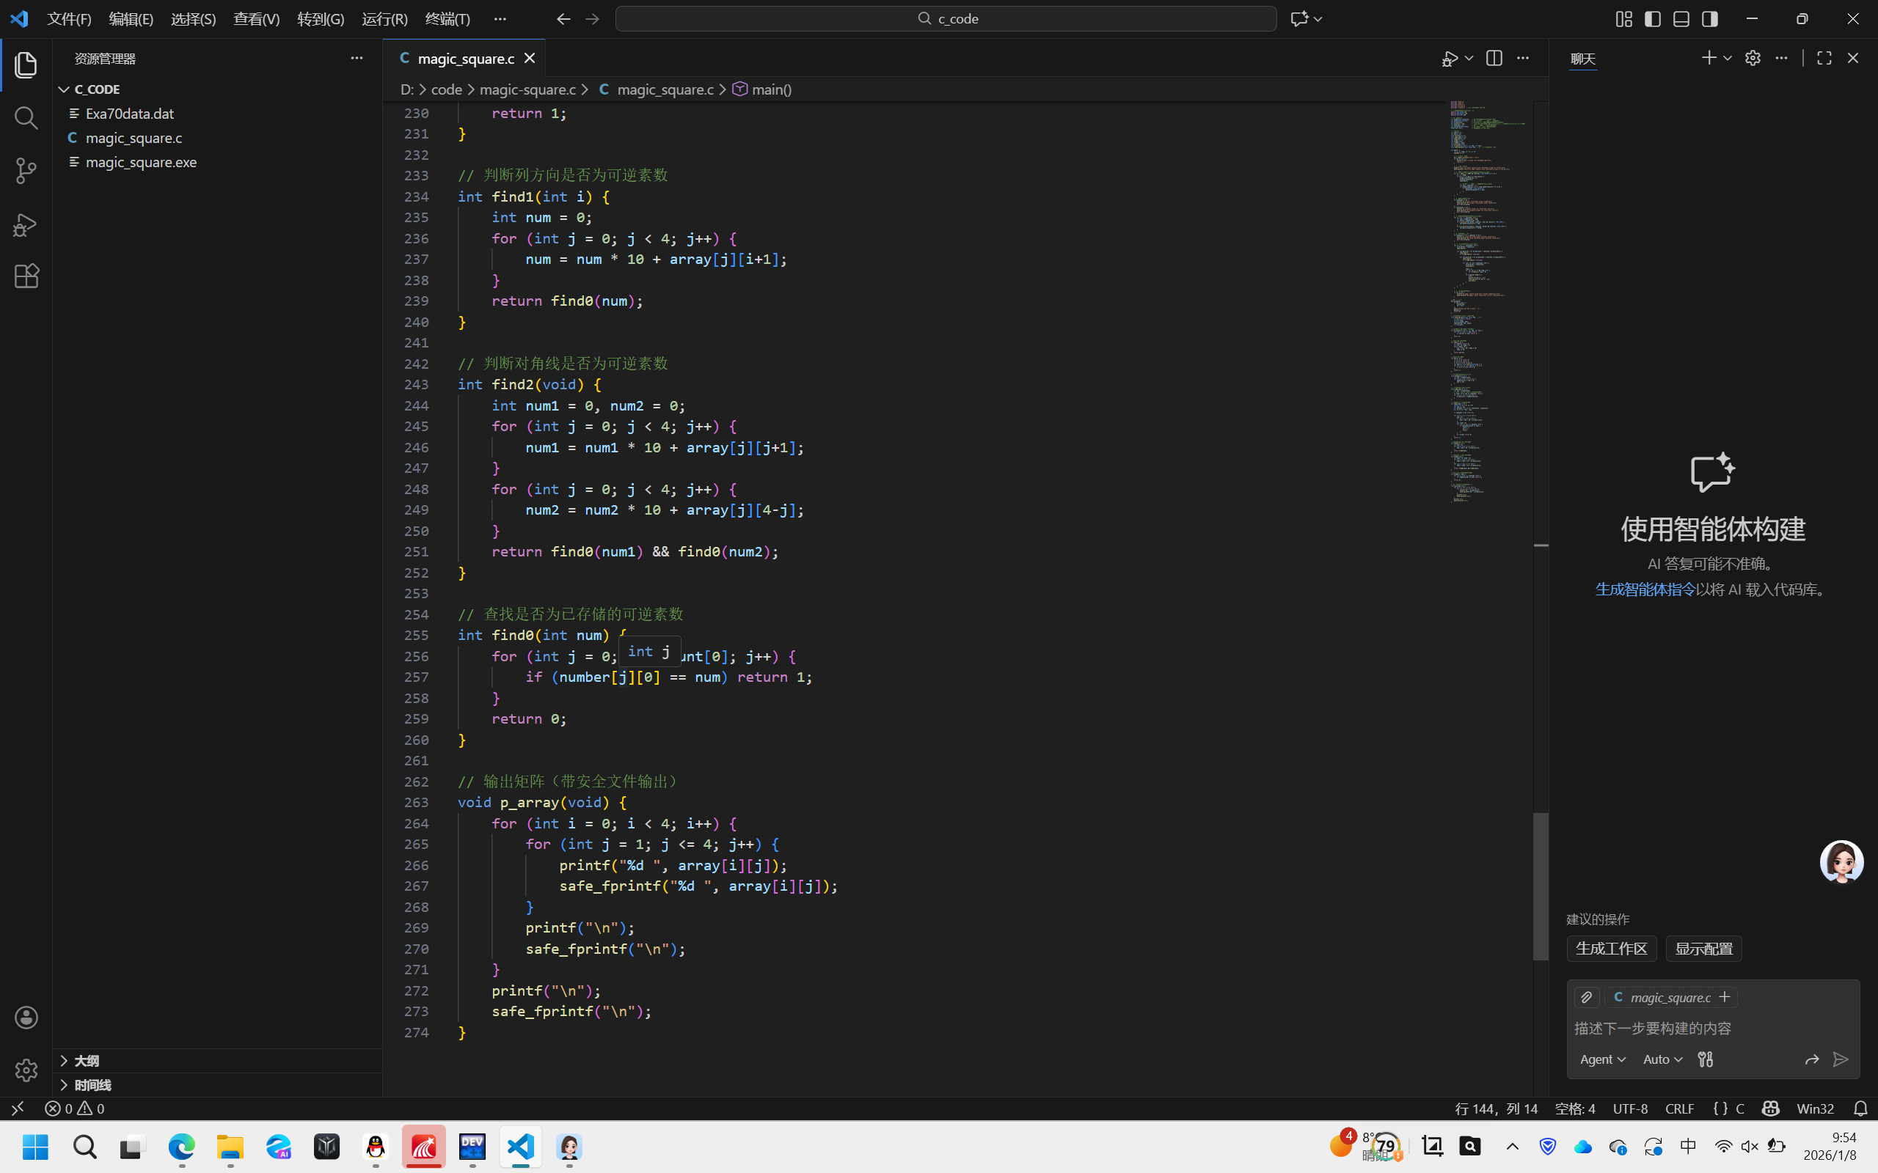Click the attach context paperclip icon

(x=1586, y=997)
